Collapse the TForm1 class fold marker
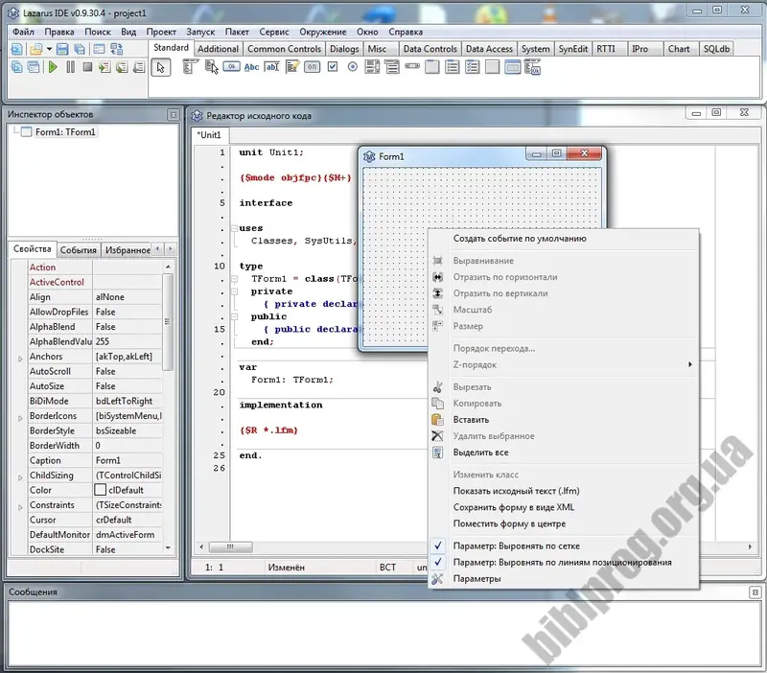Screen dimensions: 767x673 click(x=234, y=279)
